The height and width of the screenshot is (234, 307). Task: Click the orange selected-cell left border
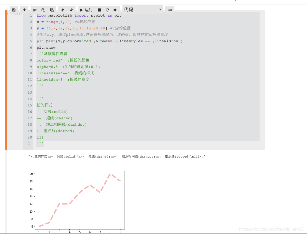coord(6,80)
